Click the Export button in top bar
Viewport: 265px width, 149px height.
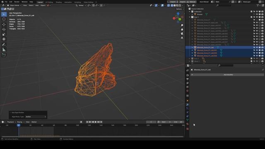coord(172,2)
